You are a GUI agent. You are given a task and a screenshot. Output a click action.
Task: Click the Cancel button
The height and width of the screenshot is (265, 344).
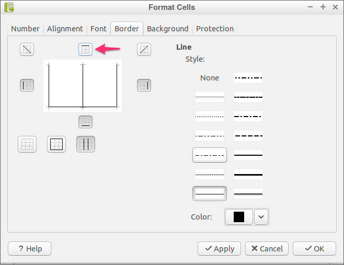point(267,249)
